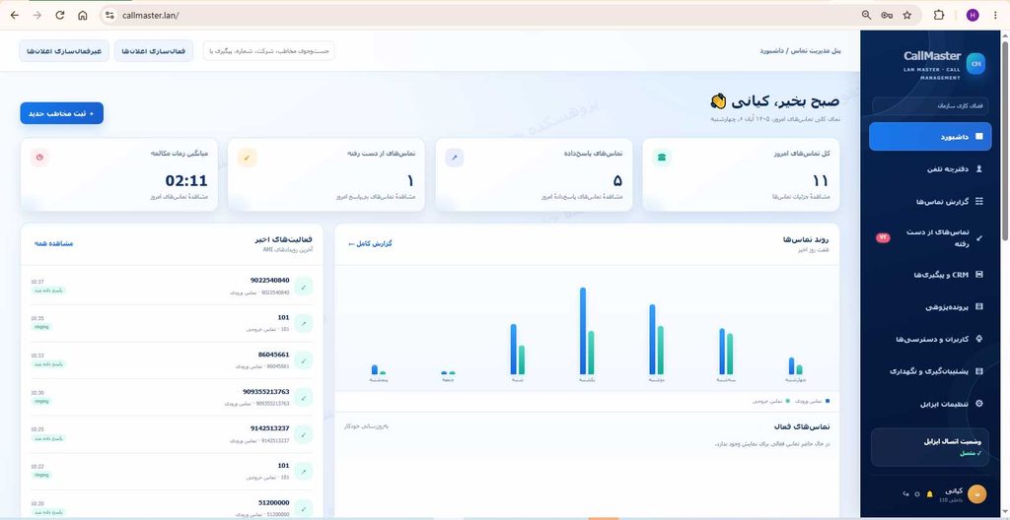
Task: Click the CM CallMaster logo badge
Action: pos(975,64)
